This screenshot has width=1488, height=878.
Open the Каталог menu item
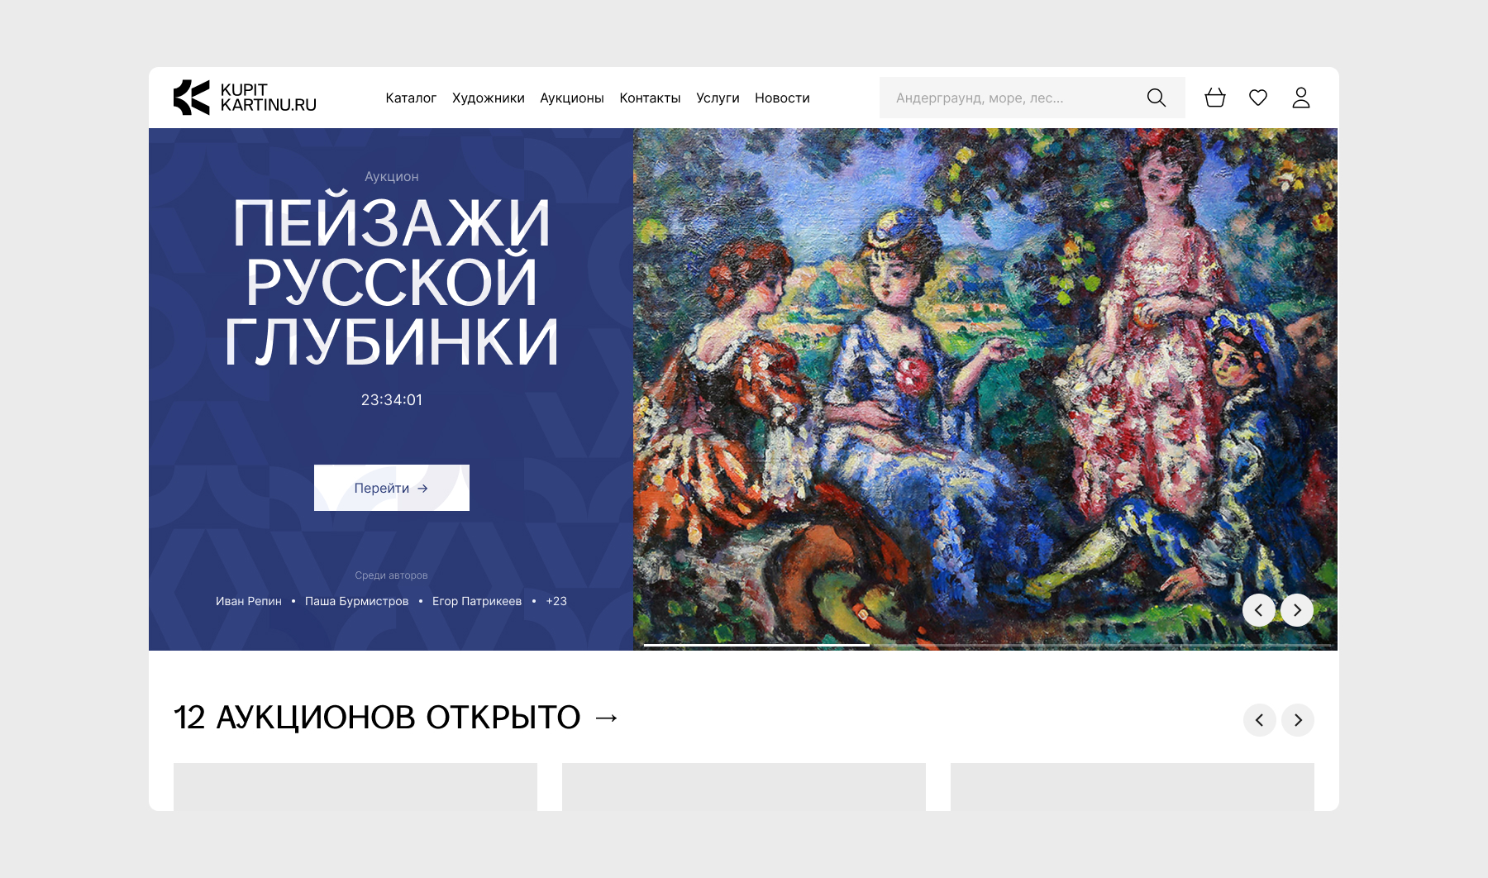[x=411, y=98]
